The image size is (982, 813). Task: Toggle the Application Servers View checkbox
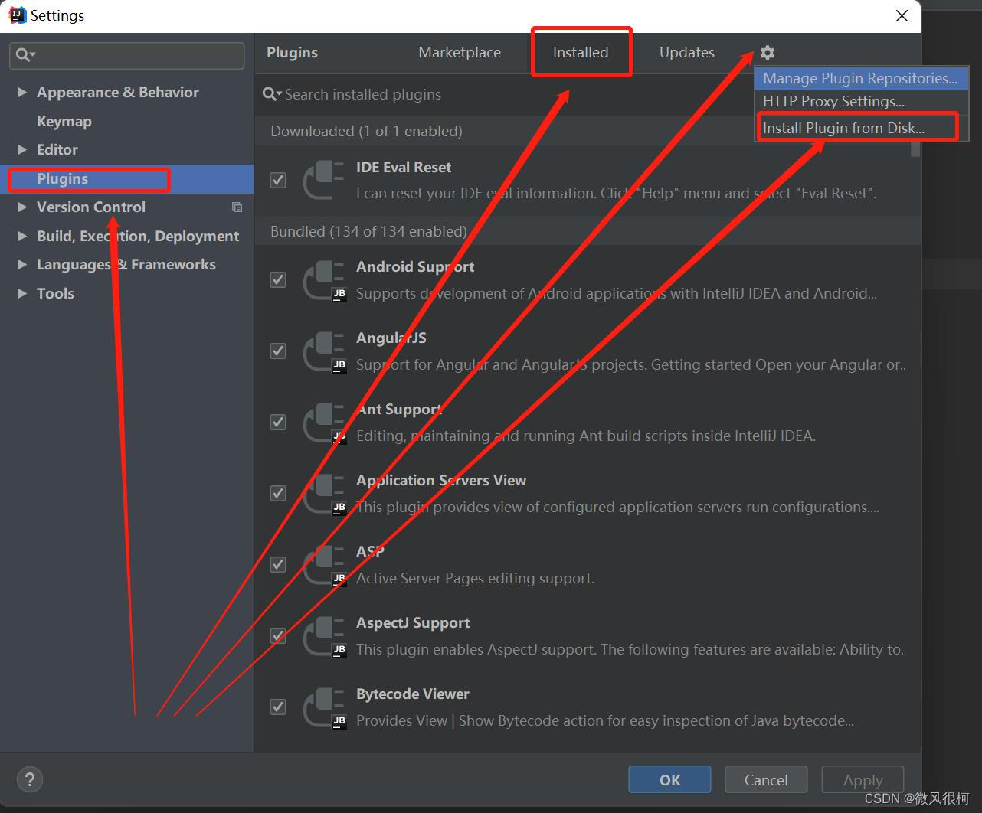pos(278,494)
